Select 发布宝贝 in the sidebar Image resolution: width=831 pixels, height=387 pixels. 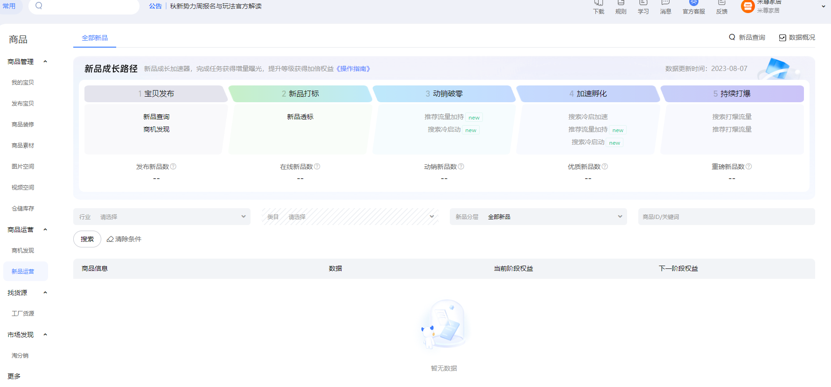[23, 104]
